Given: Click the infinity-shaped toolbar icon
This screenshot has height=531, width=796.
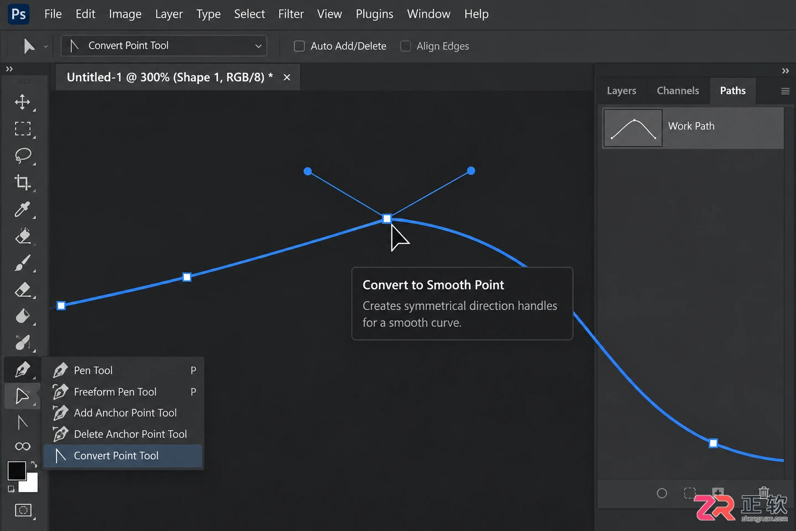Looking at the screenshot, I should tap(23, 446).
